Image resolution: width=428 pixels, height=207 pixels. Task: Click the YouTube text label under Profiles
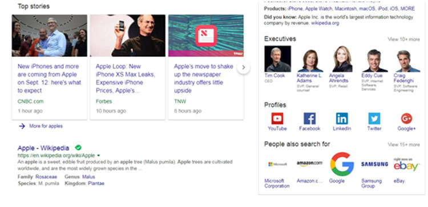[277, 129]
